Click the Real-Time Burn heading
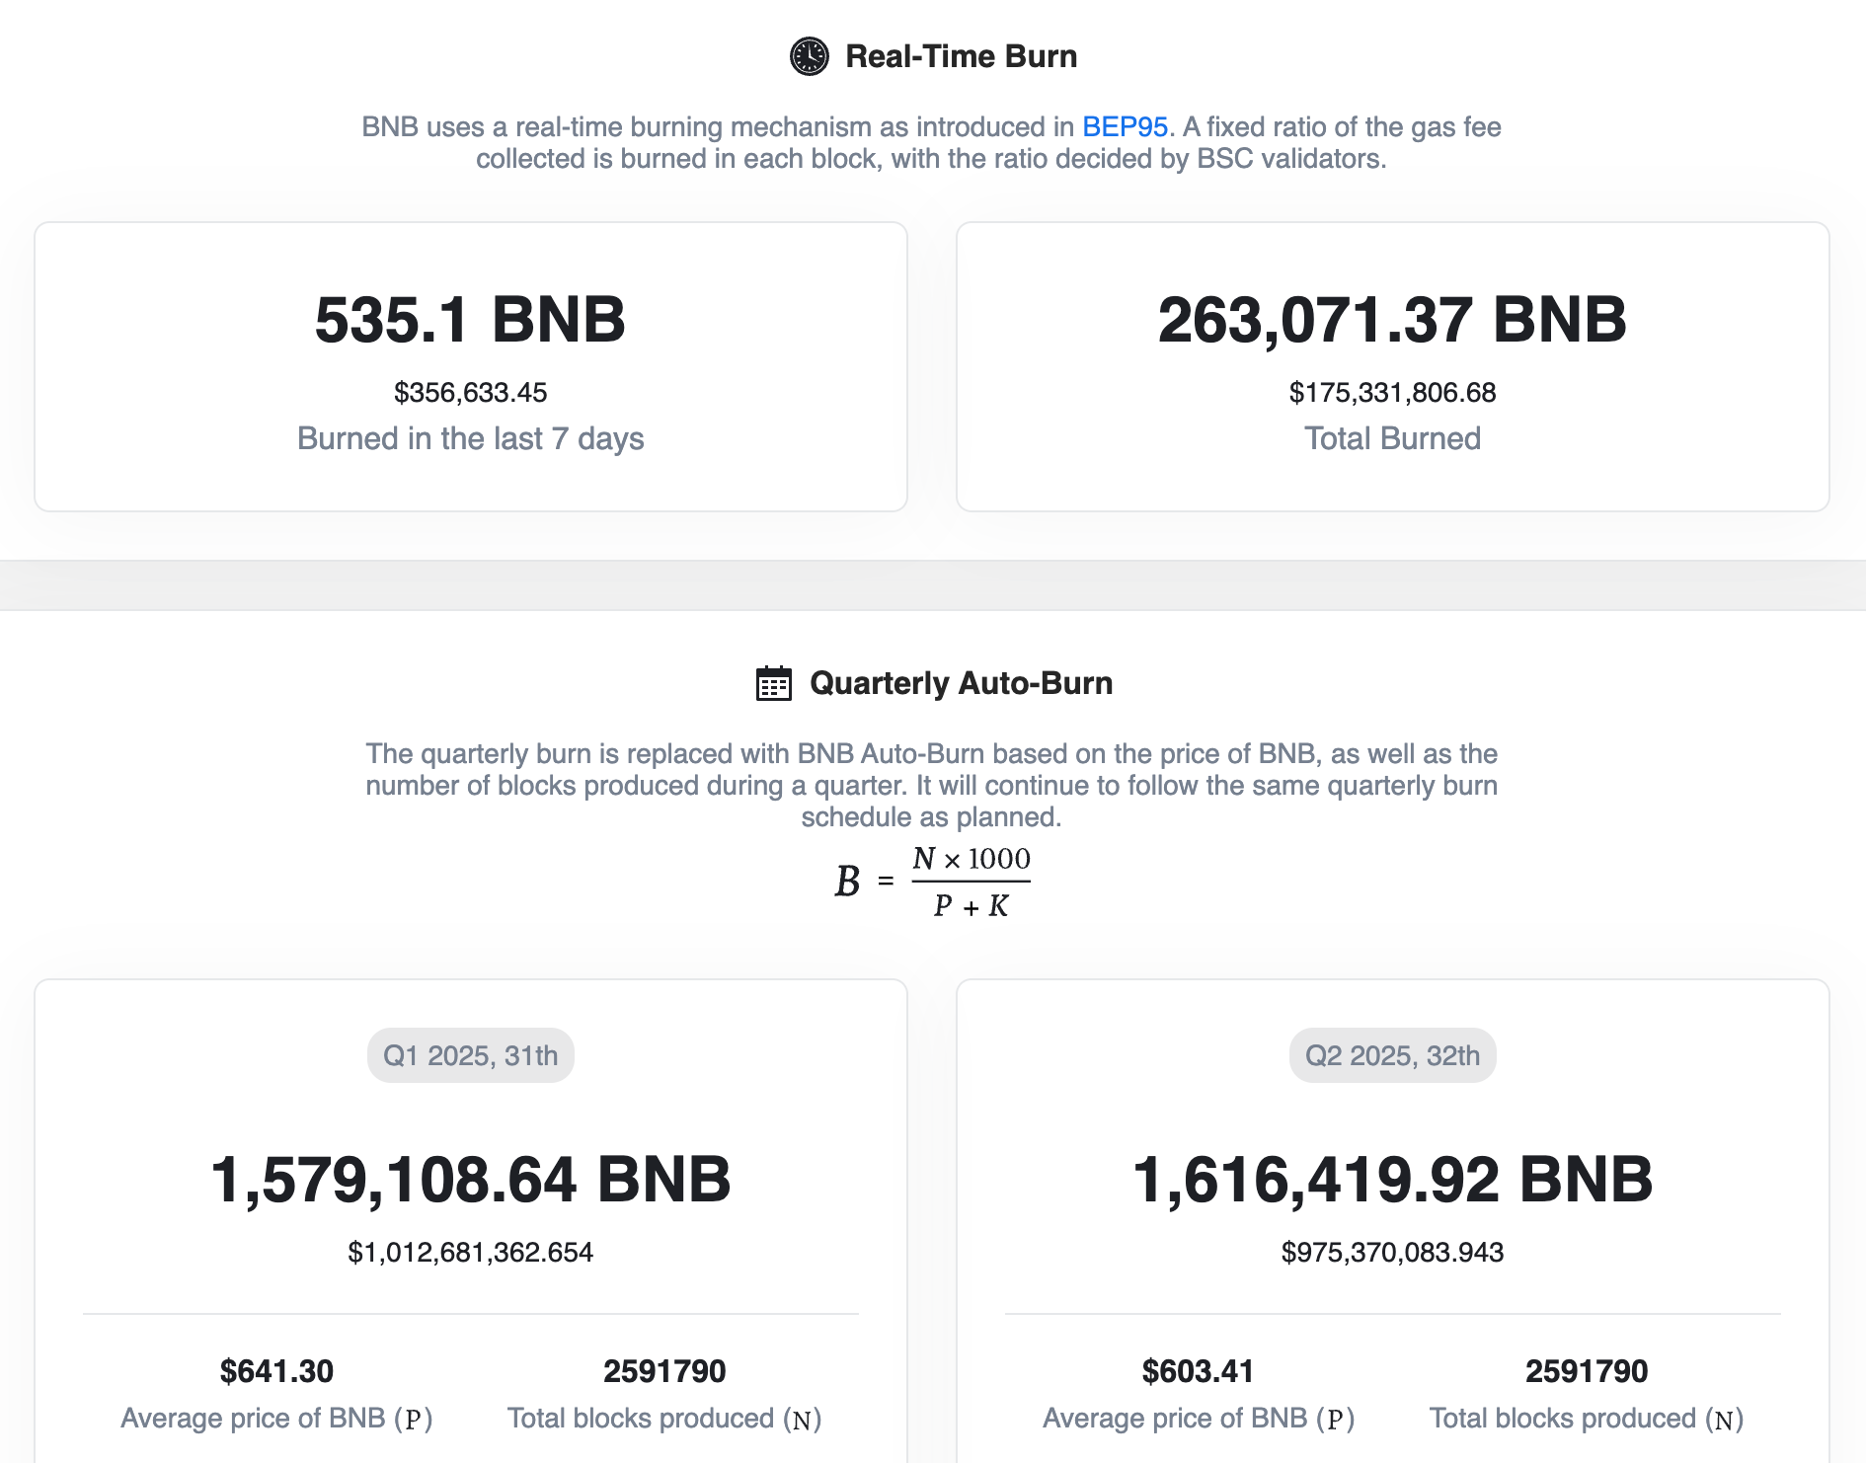1866x1463 pixels. tap(962, 56)
